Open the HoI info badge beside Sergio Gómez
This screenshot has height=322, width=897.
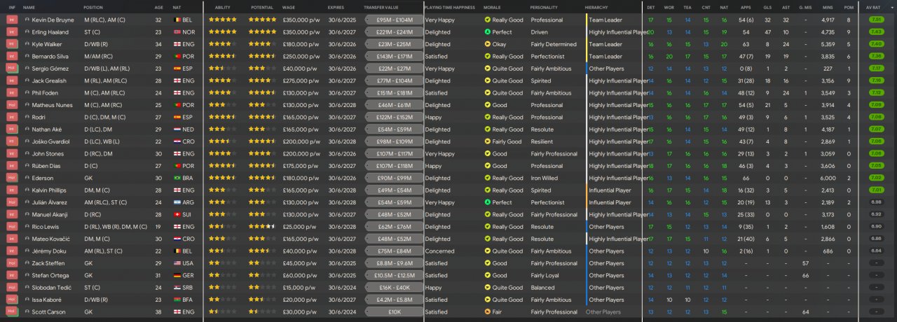12,69
